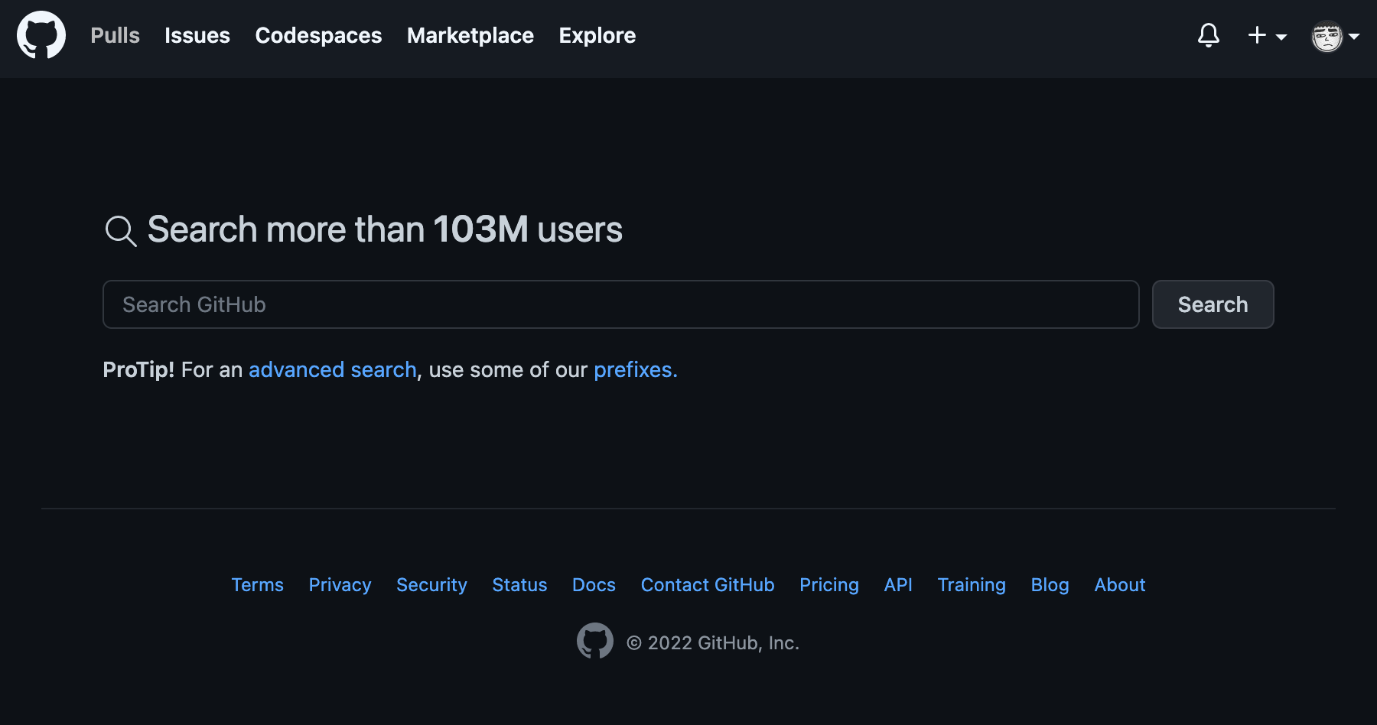Click the '© 2022 GitHub, Inc.' text
The width and height of the screenshot is (1377, 725).
pyautogui.click(x=713, y=642)
